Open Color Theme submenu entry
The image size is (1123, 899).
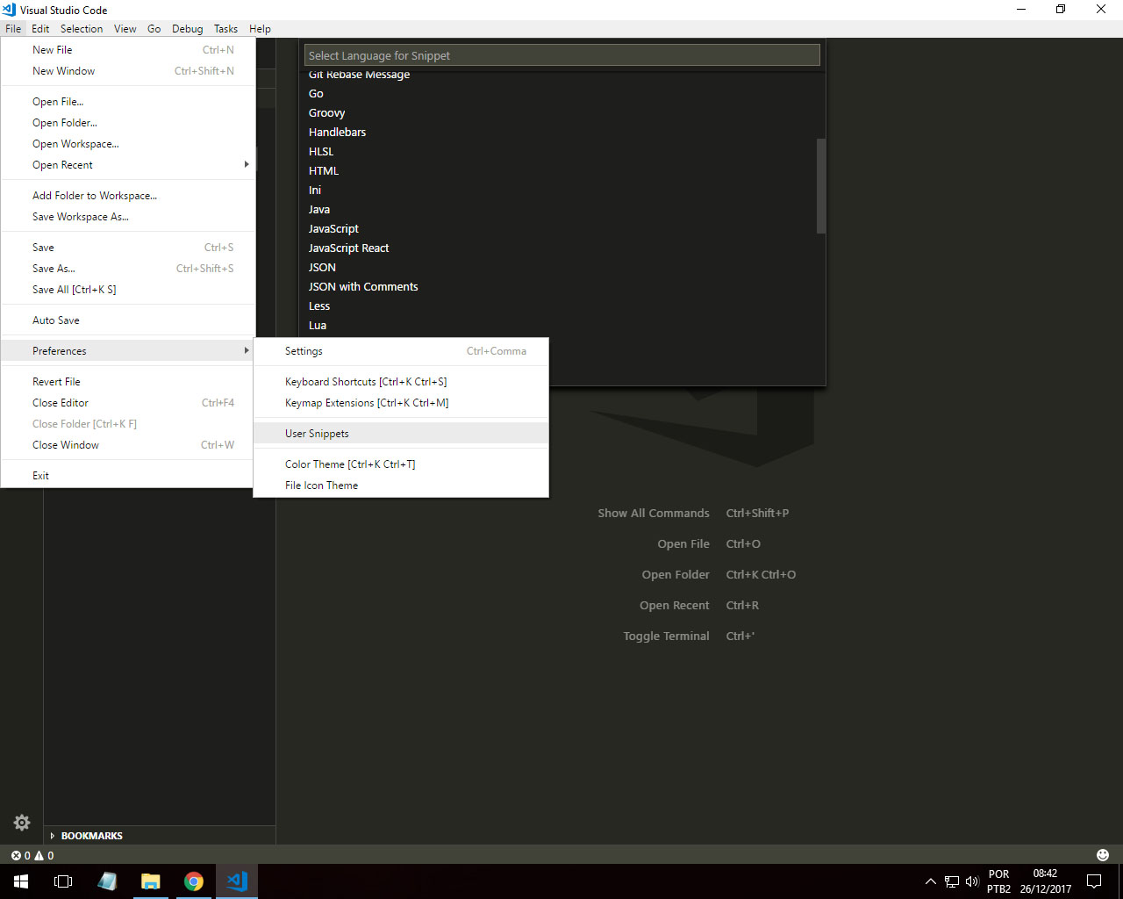pyautogui.click(x=401, y=464)
